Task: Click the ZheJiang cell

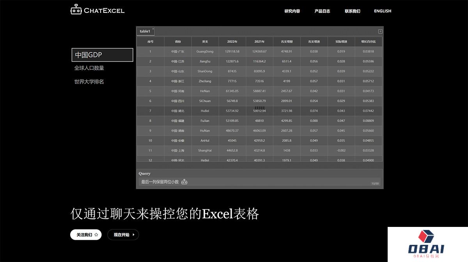Action: (x=205, y=81)
